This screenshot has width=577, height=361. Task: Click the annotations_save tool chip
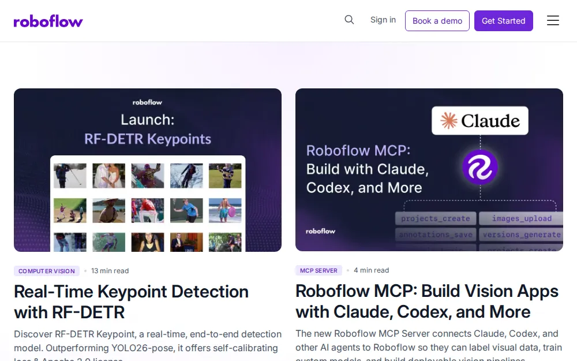click(436, 235)
